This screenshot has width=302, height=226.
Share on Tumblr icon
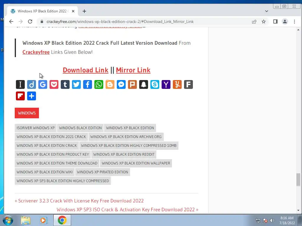tap(65, 84)
